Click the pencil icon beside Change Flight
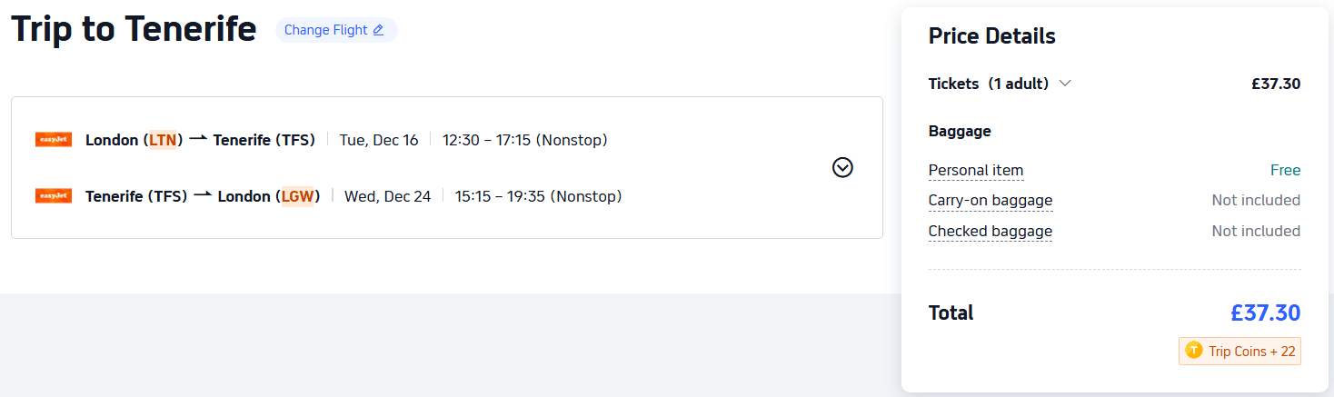 (378, 30)
